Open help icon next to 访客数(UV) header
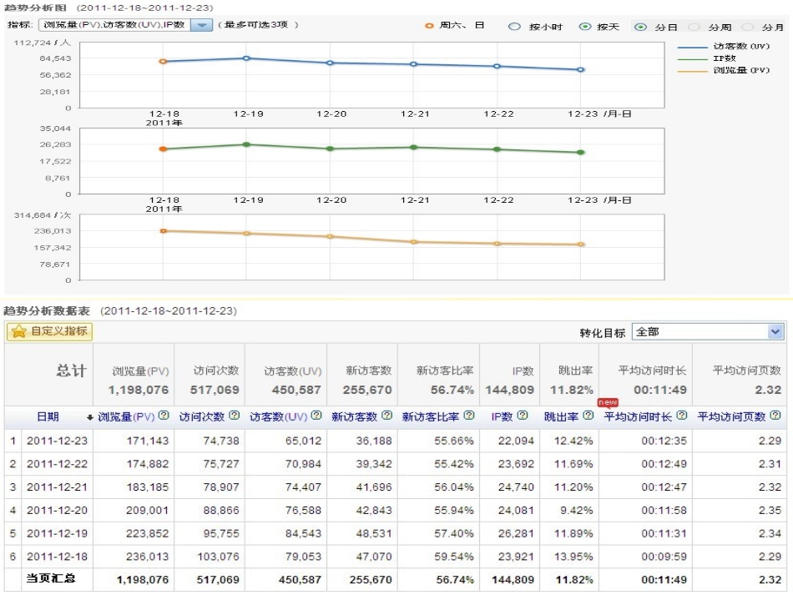The height and width of the screenshot is (595, 793). [316, 416]
